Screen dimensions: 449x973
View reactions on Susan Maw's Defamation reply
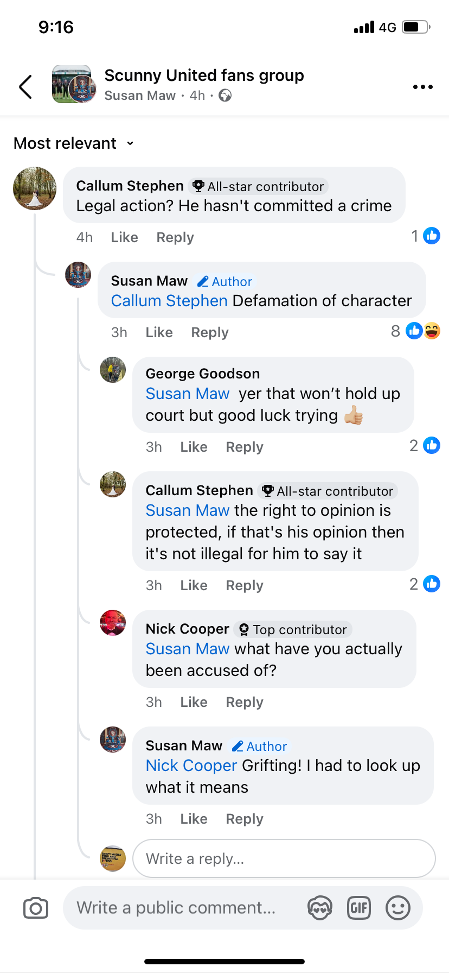tap(416, 331)
